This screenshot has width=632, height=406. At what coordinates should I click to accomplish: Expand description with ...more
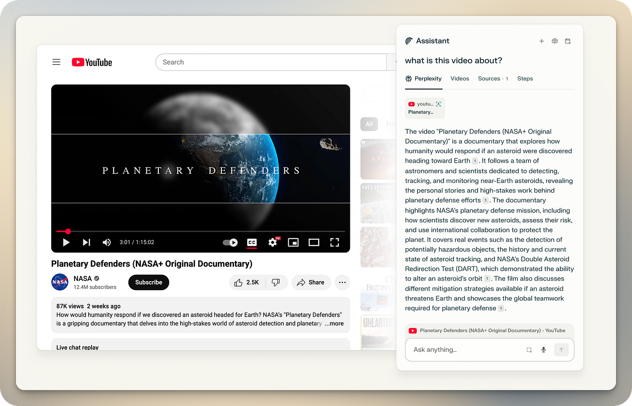334,324
